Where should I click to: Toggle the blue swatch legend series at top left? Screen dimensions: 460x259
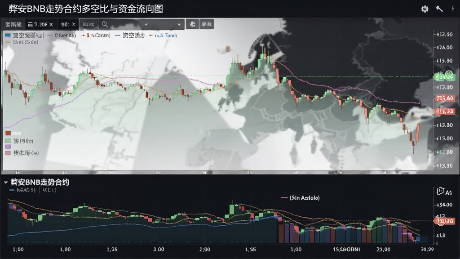24,36
